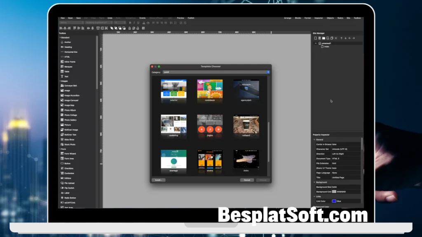
Task: Toggle Center in Browser to true
Action: click(x=335, y=144)
